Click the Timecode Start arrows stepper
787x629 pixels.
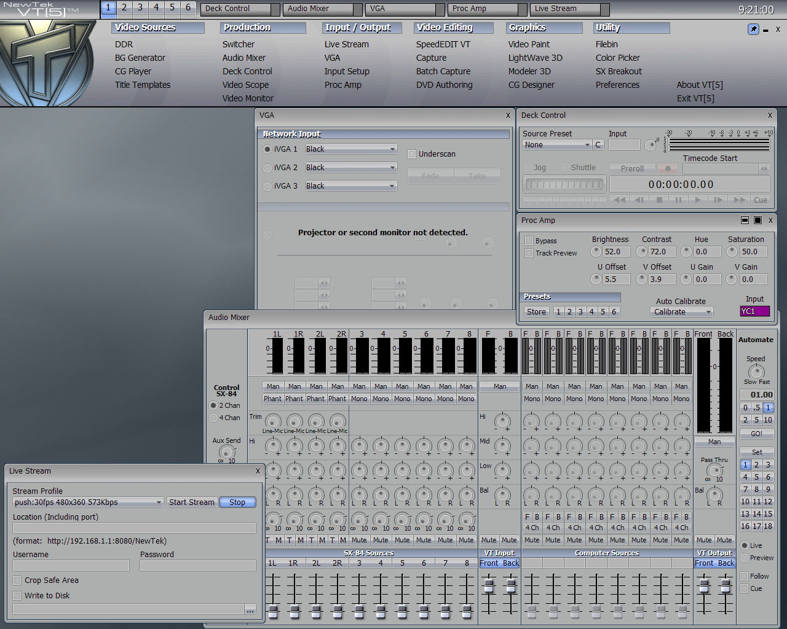coord(764,168)
